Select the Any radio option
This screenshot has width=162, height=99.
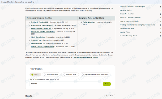[35, 75]
